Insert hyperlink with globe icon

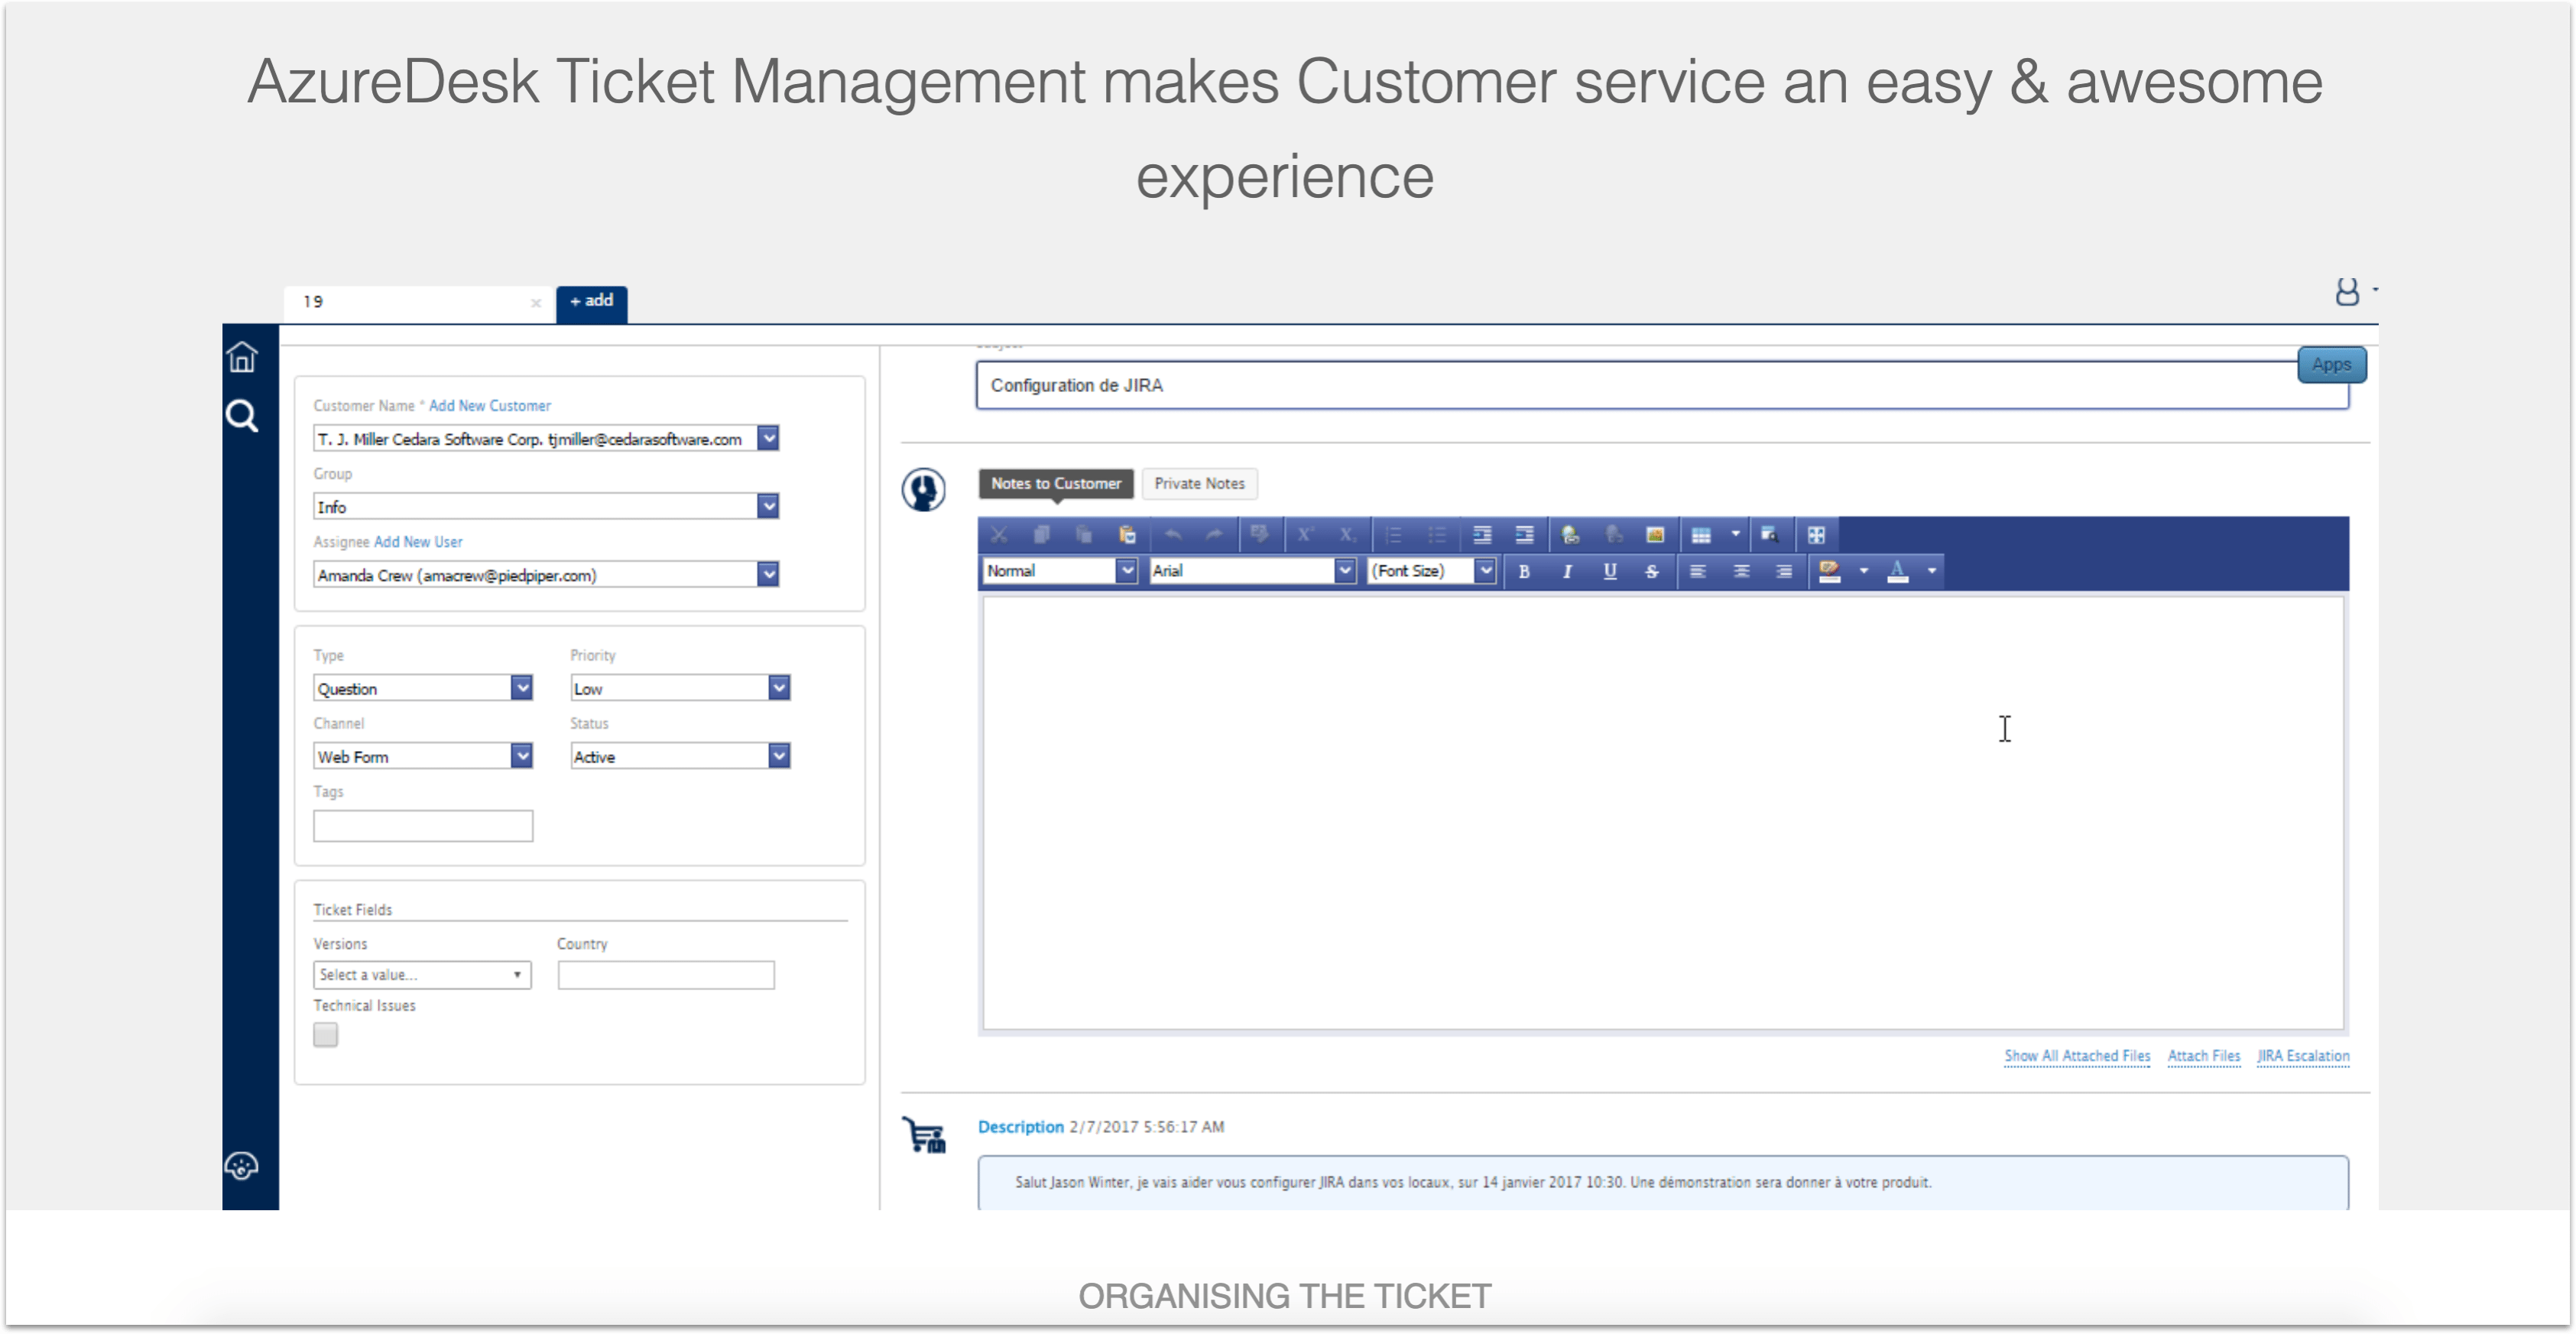pos(1570,535)
